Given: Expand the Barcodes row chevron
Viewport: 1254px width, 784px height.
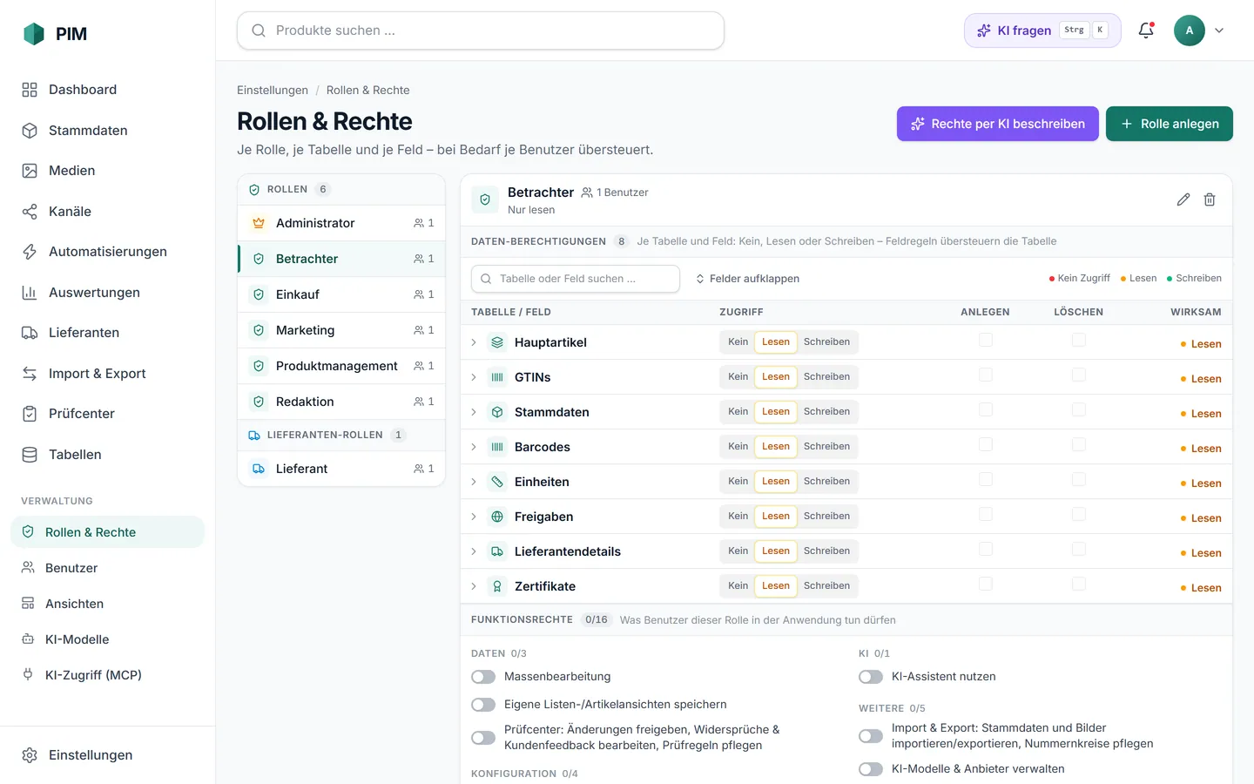Looking at the screenshot, I should point(474,447).
